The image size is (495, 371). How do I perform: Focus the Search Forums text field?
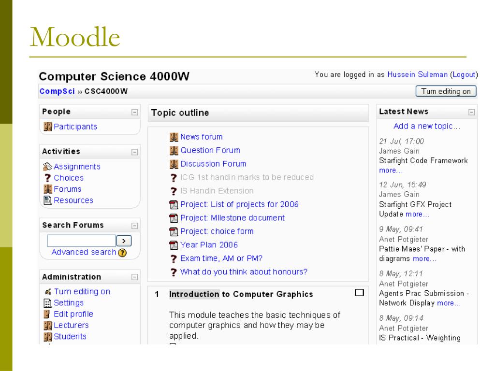coord(81,241)
